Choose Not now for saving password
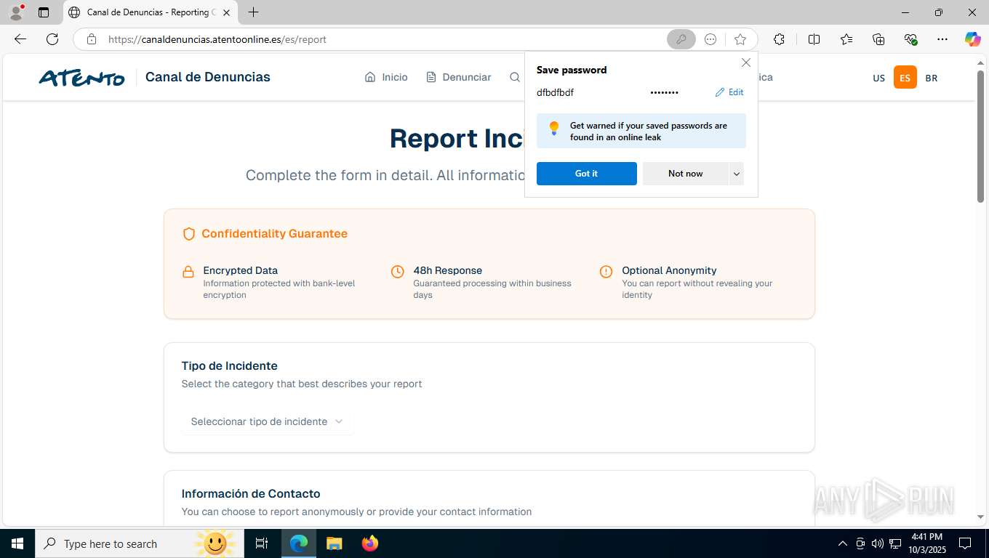The image size is (989, 558). point(685,174)
